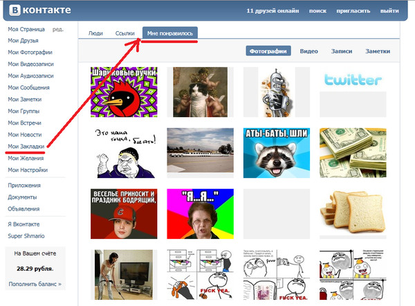415x306 pixels.
Task: Open 'Я Вконтакте' app link
Action: click(x=24, y=224)
